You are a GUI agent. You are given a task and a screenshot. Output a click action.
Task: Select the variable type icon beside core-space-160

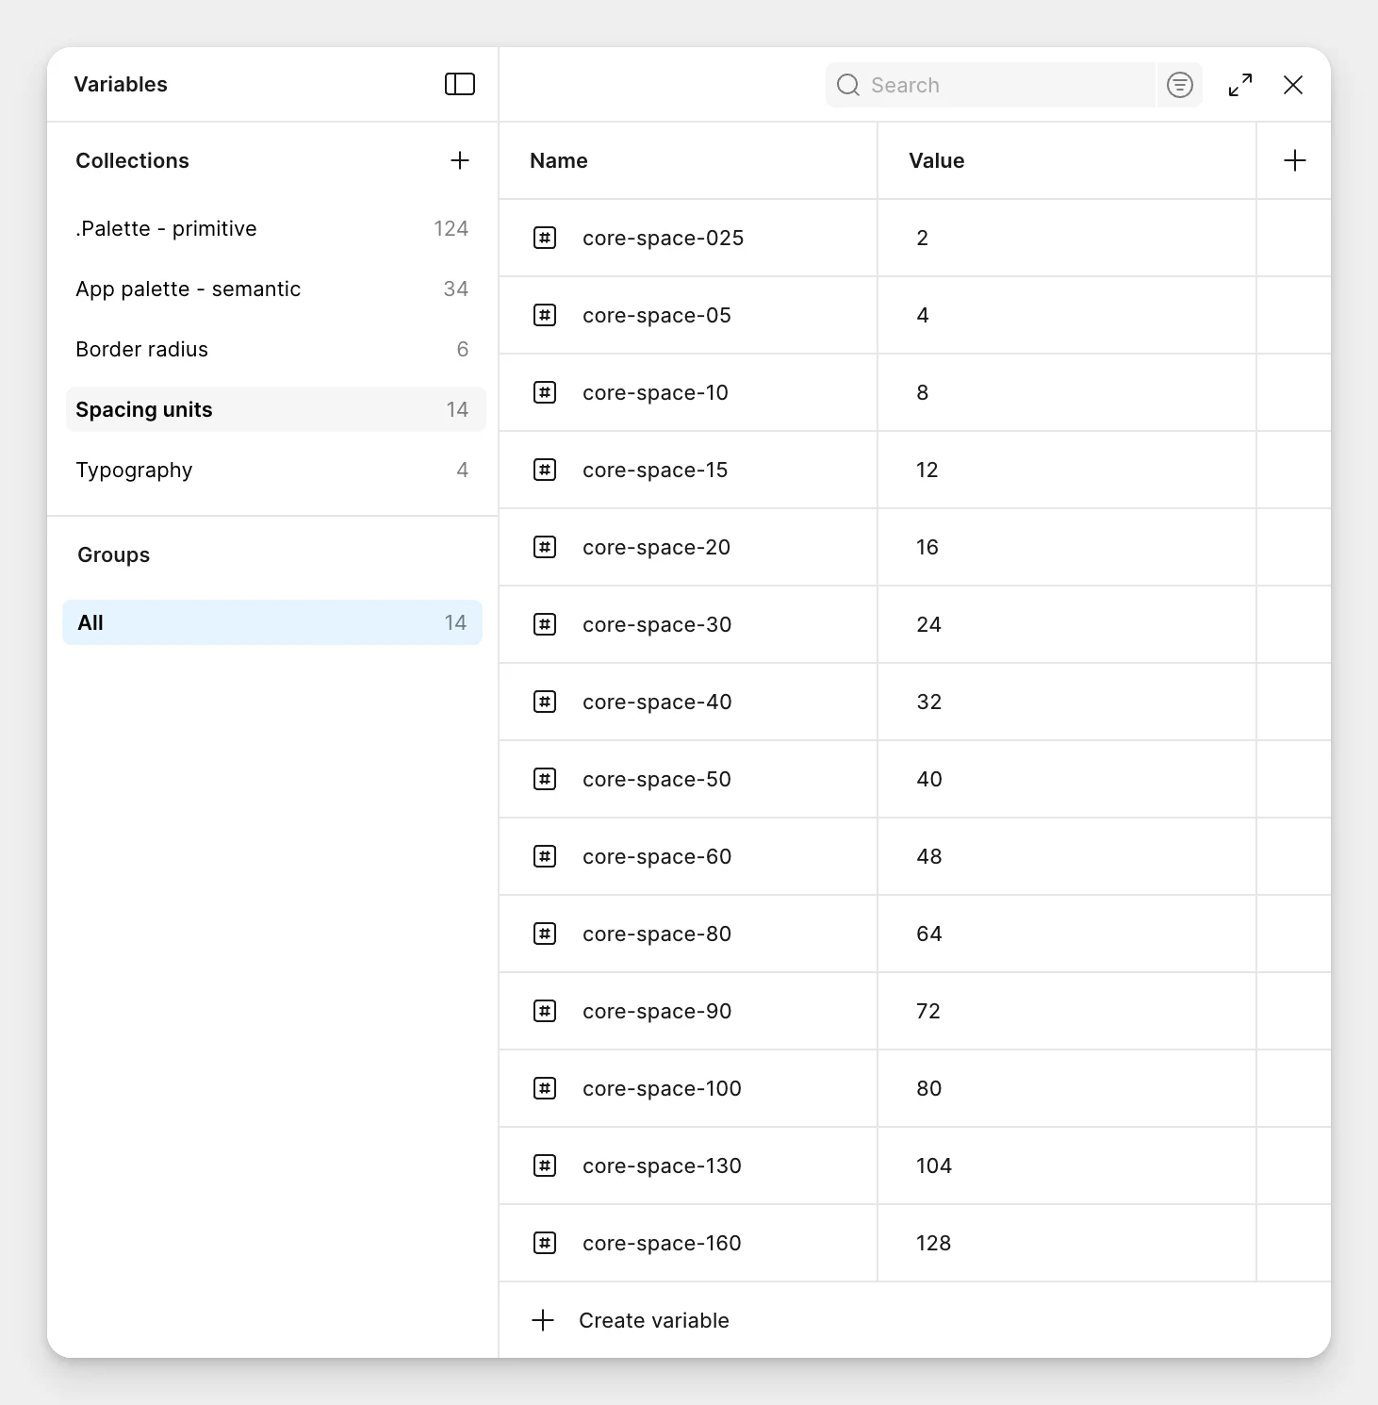click(x=545, y=1243)
